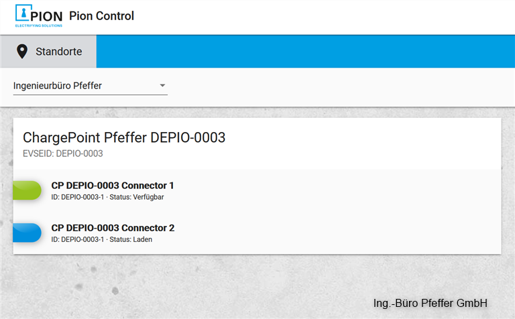Screen dimensions: 515x319
Task: Open CP DEPIO-0003 Connector 1
Action: coord(113,186)
